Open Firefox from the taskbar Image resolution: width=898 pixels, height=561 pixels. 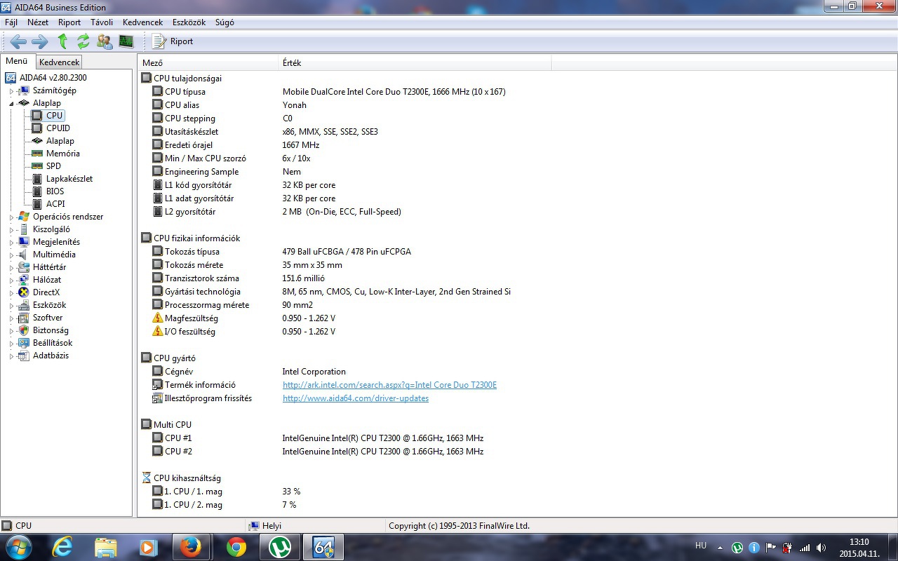[190, 547]
